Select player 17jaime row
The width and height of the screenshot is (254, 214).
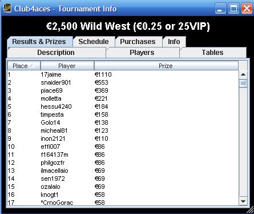tap(123, 74)
